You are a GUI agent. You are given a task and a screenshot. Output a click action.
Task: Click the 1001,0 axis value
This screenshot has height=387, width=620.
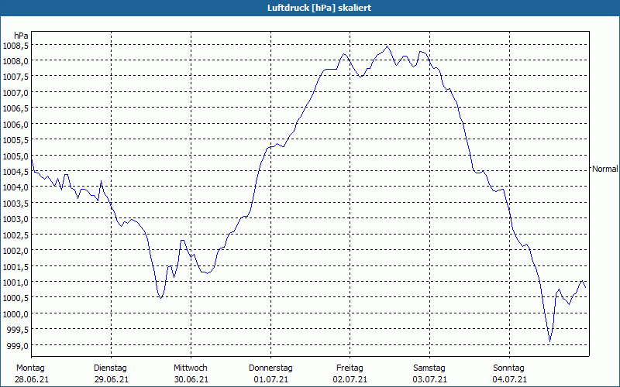click(15, 283)
